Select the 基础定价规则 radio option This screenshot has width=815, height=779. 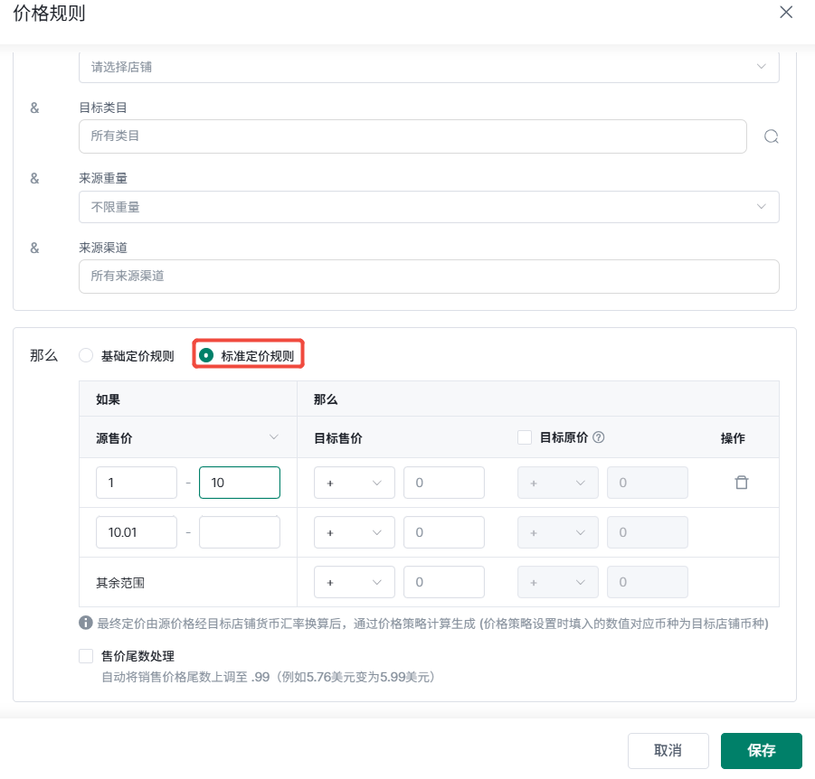86,355
